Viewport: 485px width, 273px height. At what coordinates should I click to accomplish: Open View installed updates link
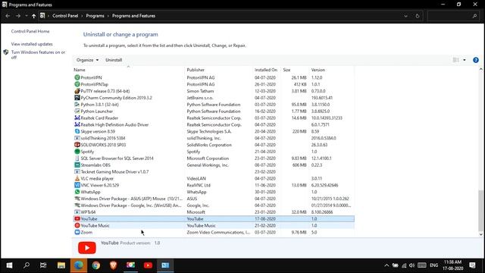pos(32,44)
